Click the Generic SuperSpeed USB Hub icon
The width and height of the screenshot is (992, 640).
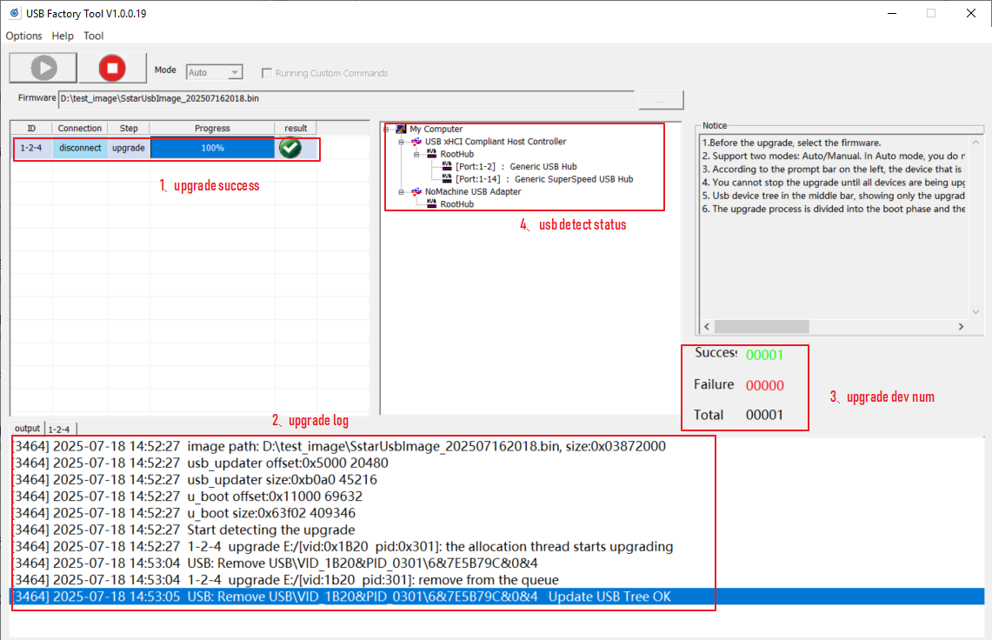tap(447, 179)
